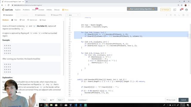
Task: Open the Chrome profile avatar
Action: pos(186,5)
